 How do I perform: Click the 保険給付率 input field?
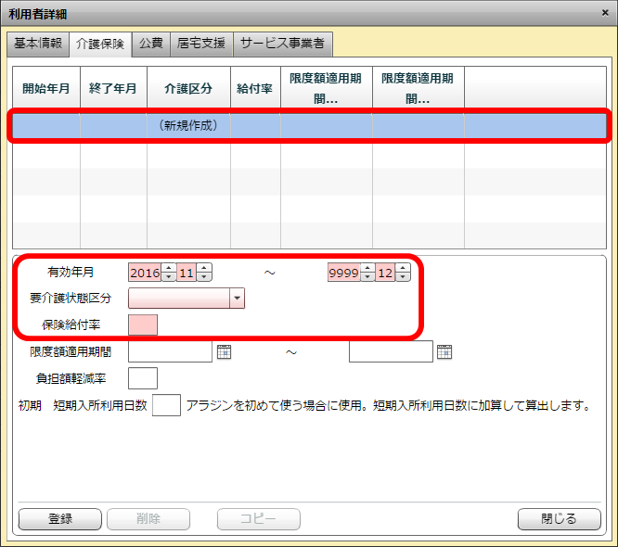(x=143, y=324)
